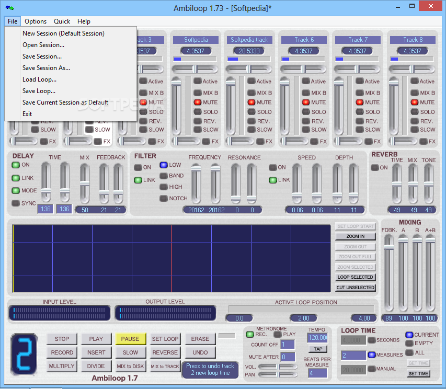Click the MULTIPLY button
This screenshot has height=389, width=446.
[62, 366]
